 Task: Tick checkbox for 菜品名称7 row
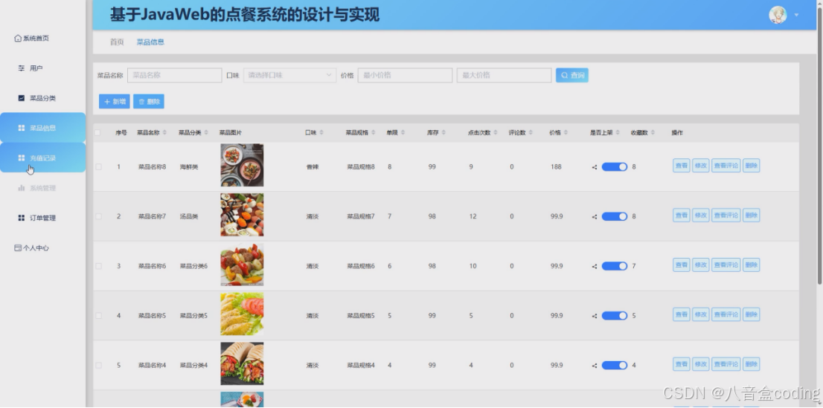pyautogui.click(x=98, y=216)
